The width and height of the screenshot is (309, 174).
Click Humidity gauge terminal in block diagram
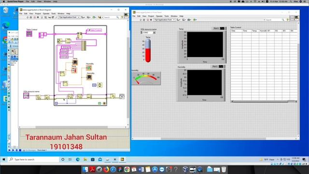[89, 68]
